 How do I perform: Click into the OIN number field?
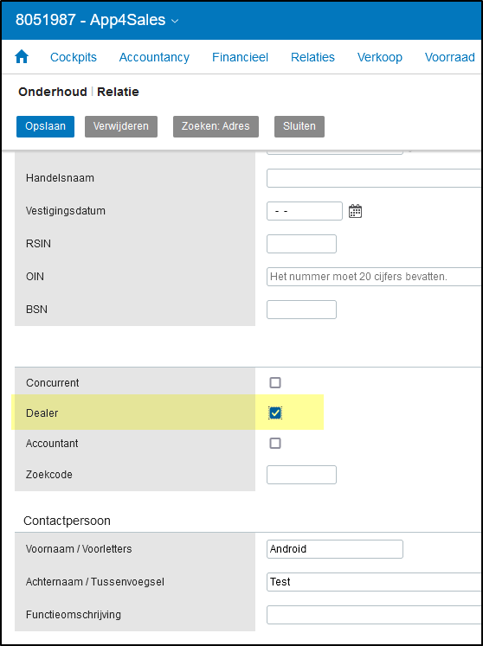point(375,277)
